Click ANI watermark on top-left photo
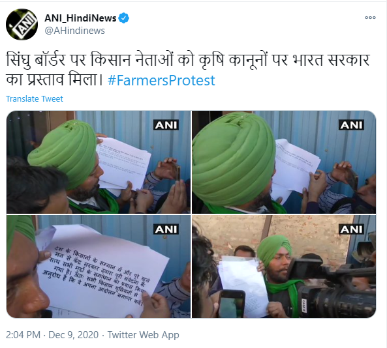This screenshot has width=387, height=348. pyautogui.click(x=166, y=125)
